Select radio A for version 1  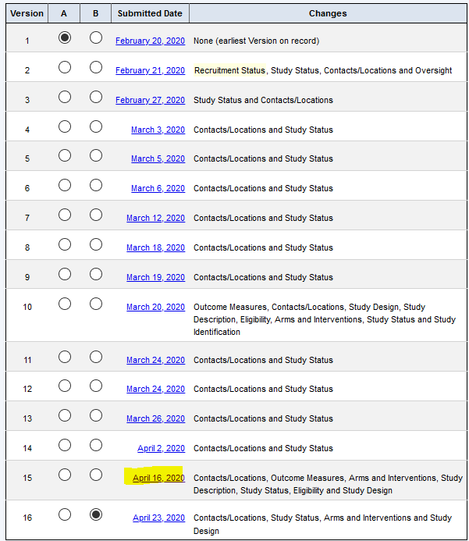pos(65,37)
